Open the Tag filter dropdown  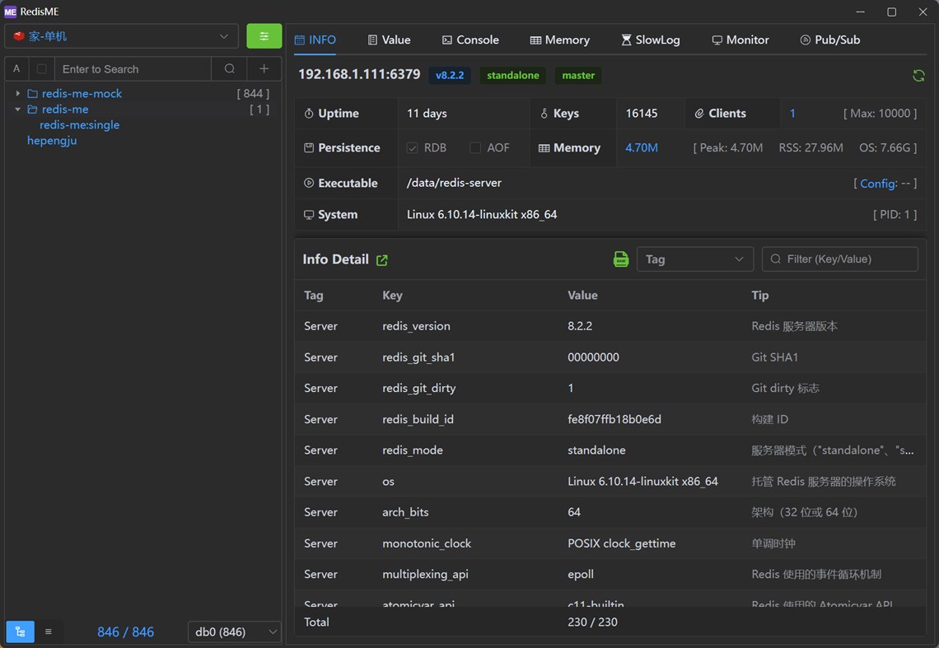(x=694, y=259)
